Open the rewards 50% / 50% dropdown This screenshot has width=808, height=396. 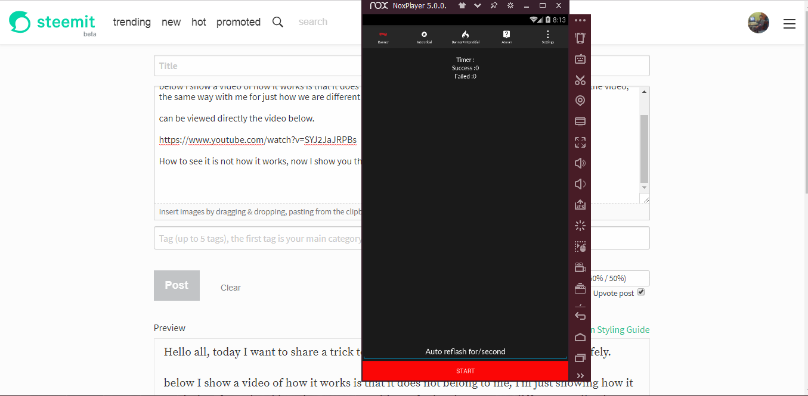(620, 278)
